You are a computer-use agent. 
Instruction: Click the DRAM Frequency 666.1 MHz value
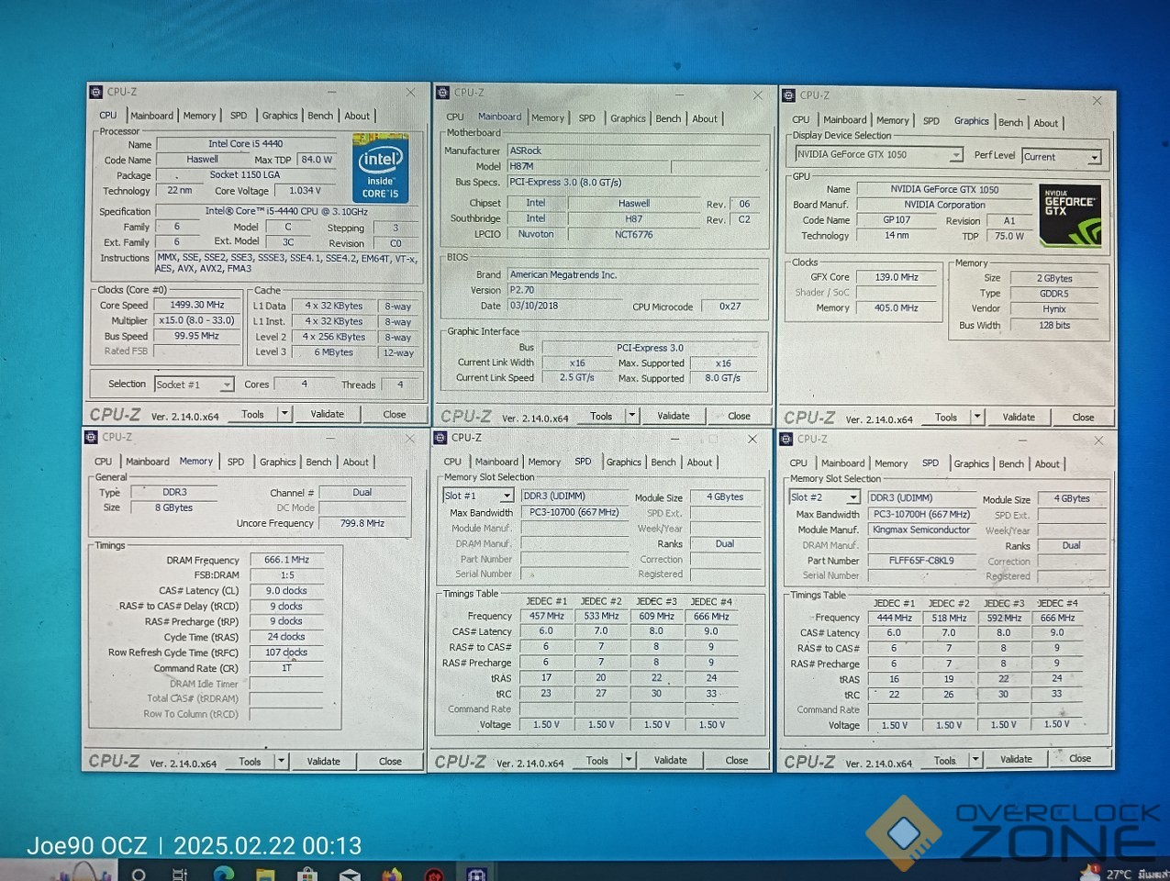(x=286, y=559)
